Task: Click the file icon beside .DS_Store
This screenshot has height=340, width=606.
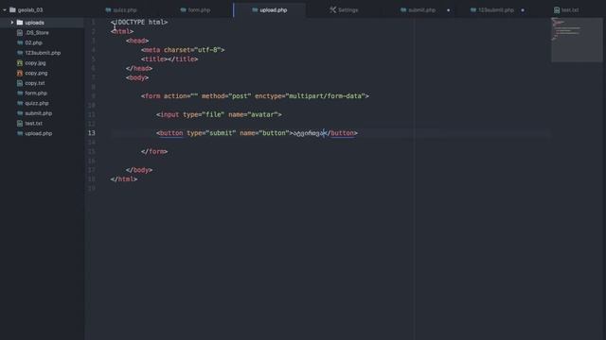Action: tap(20, 33)
